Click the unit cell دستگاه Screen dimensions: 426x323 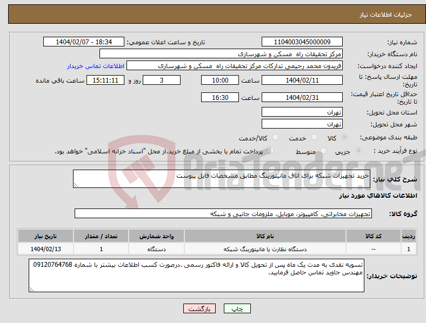(x=156, y=249)
